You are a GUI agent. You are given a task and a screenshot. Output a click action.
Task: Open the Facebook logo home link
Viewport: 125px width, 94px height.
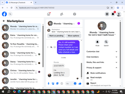tap(4, 14)
